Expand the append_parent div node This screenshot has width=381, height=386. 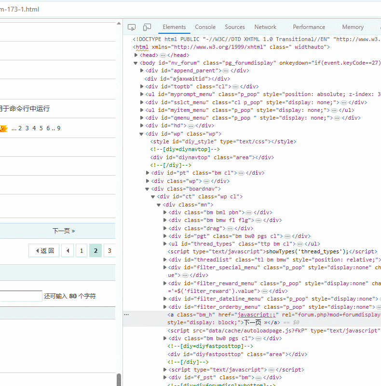(141, 70)
